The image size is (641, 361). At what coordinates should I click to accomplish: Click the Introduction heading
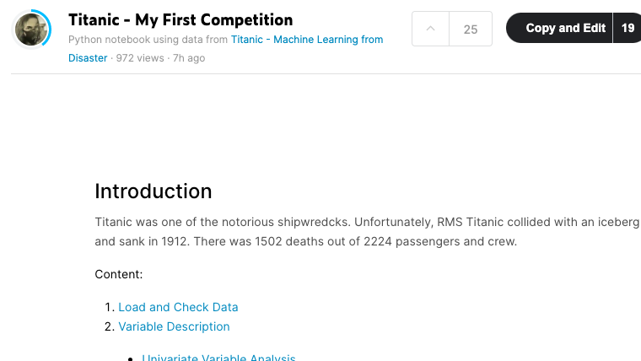(154, 191)
